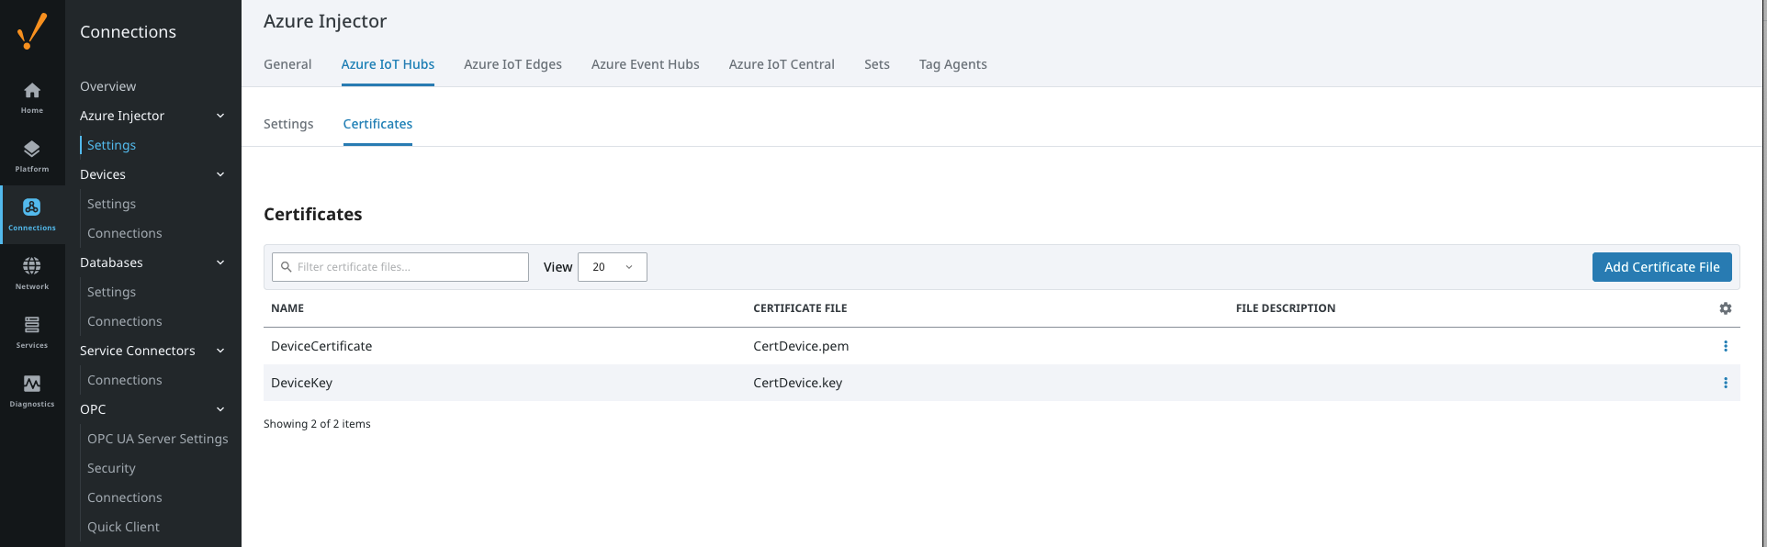Collapse the Azure Injector sidebar group

point(220,116)
